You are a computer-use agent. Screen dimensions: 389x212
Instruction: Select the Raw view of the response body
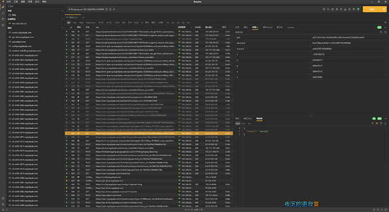244,124
